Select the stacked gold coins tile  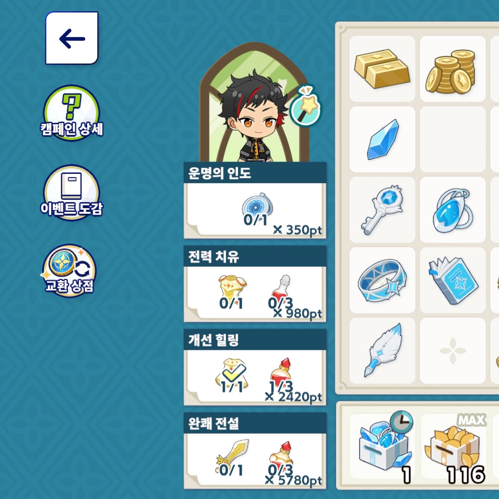coord(453,69)
